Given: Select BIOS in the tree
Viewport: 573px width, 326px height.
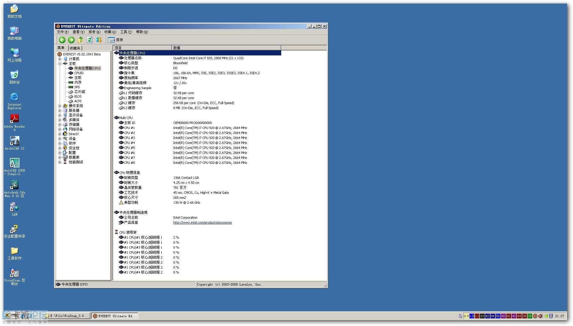Looking at the screenshot, I should coord(78,96).
